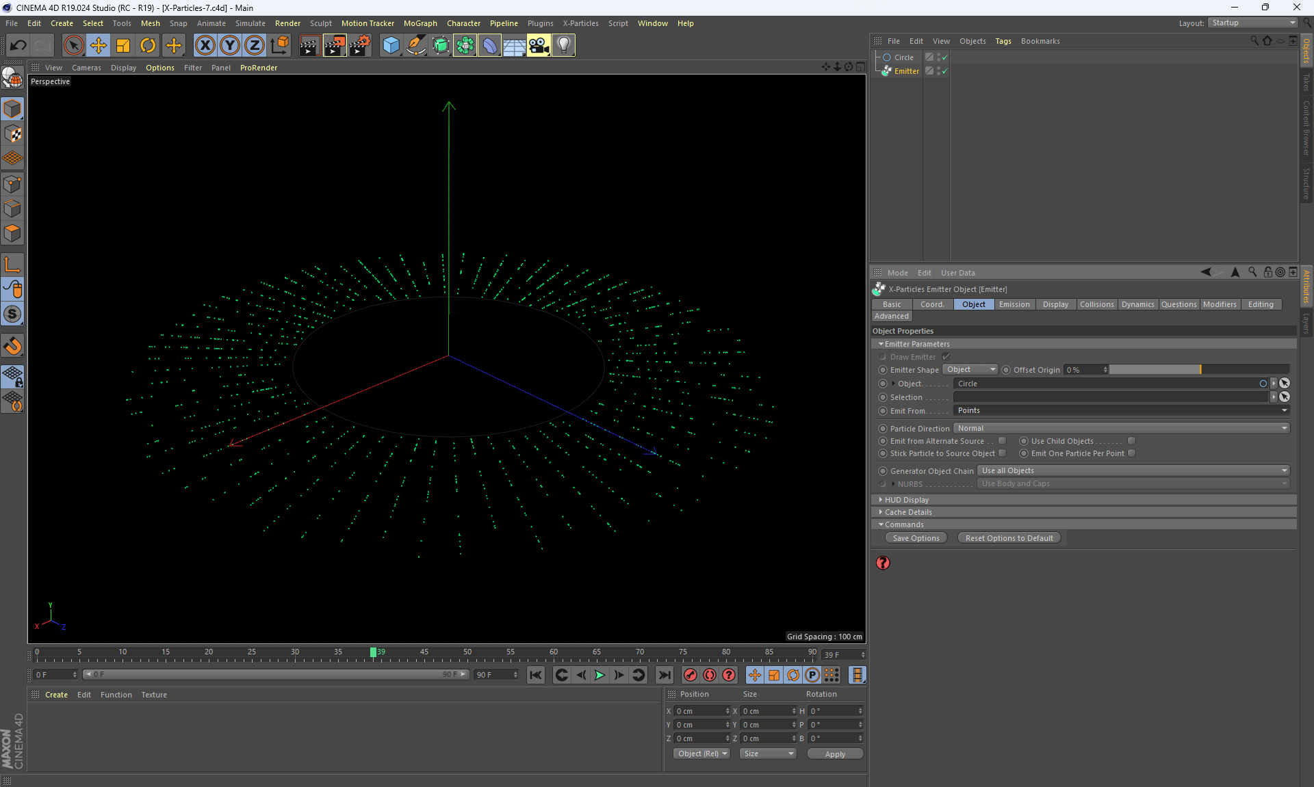Click the Save Options button
The width and height of the screenshot is (1314, 787).
pyautogui.click(x=916, y=538)
